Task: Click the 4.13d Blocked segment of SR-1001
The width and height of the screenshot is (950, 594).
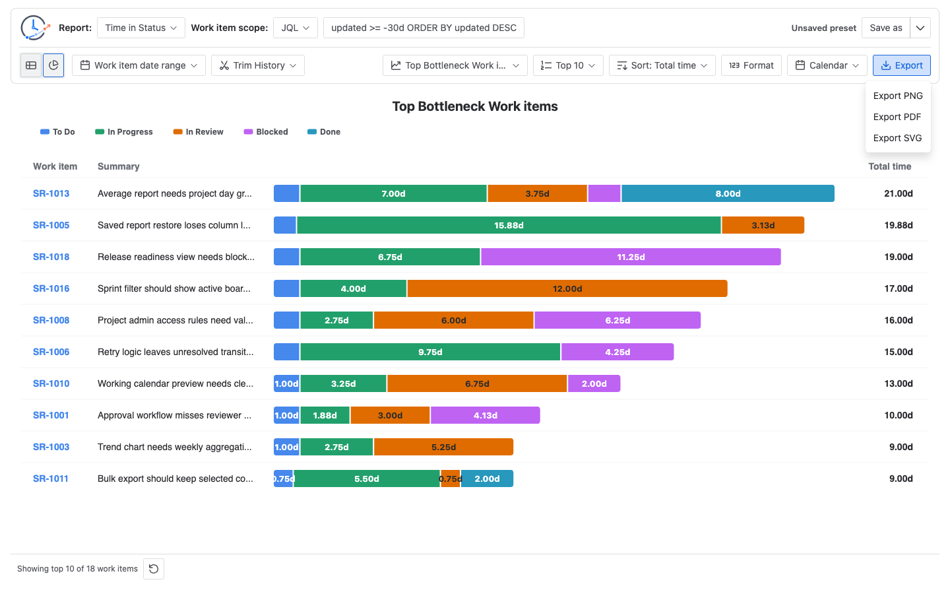Action: pos(485,415)
